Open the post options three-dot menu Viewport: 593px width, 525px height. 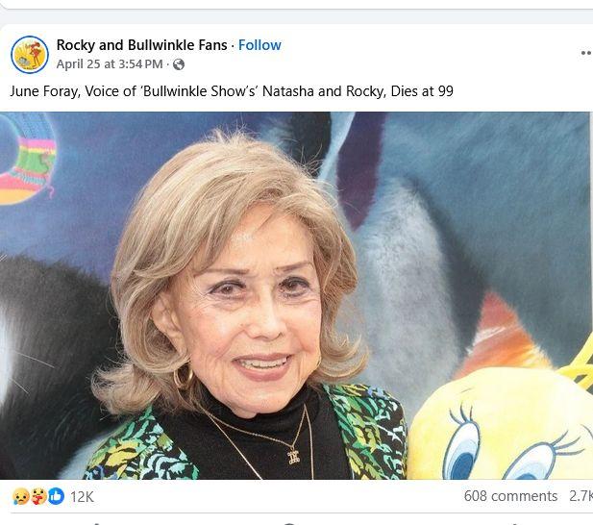click(585, 54)
